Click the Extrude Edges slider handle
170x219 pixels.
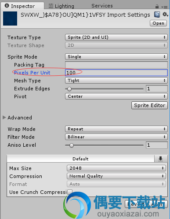click(69, 89)
